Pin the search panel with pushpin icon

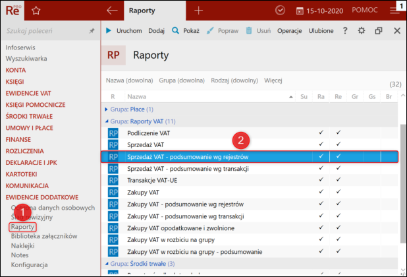tap(92, 31)
